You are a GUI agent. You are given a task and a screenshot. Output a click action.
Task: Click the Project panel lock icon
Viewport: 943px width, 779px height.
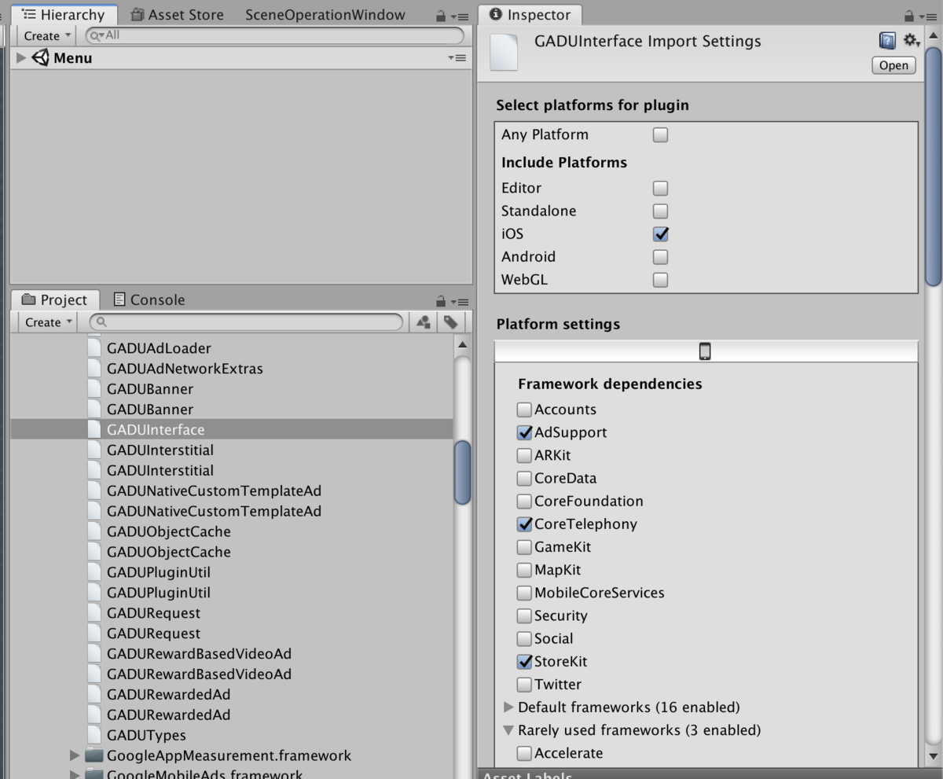pos(441,301)
